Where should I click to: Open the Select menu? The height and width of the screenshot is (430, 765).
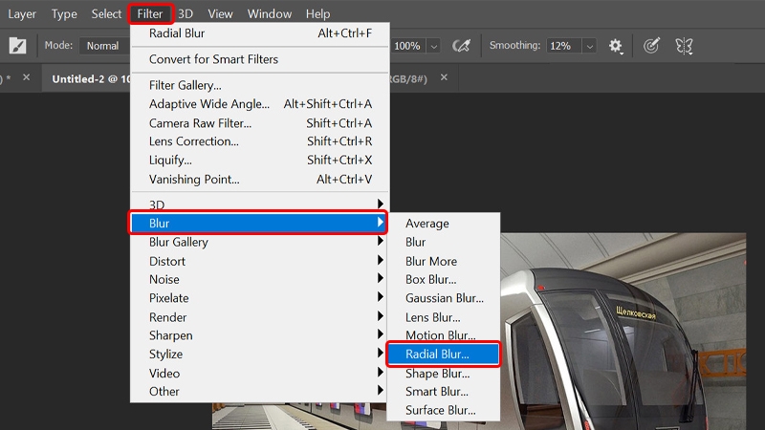click(106, 13)
